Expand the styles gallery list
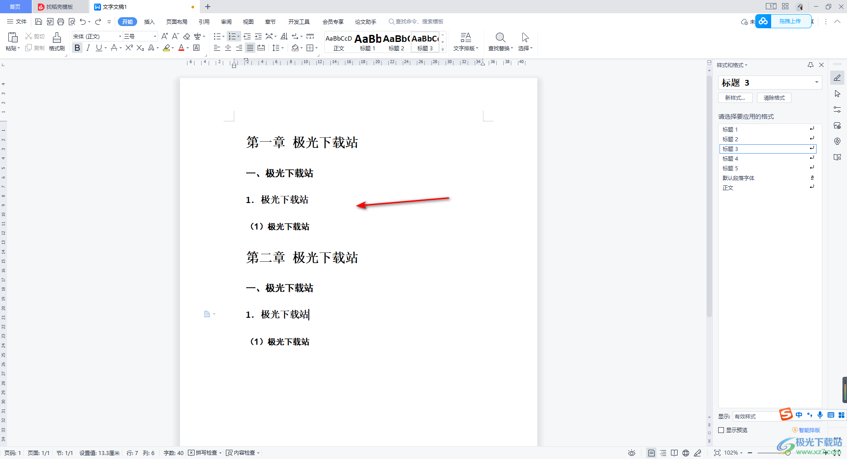 click(443, 49)
